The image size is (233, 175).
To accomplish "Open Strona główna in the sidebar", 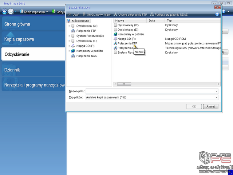I will [x=33, y=24].
